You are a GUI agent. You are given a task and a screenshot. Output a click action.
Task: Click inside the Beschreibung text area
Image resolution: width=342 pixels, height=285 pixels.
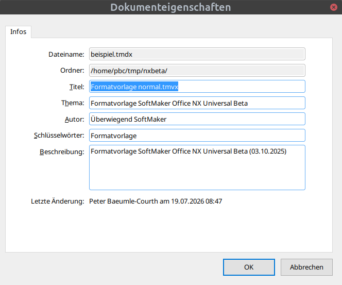click(197, 167)
